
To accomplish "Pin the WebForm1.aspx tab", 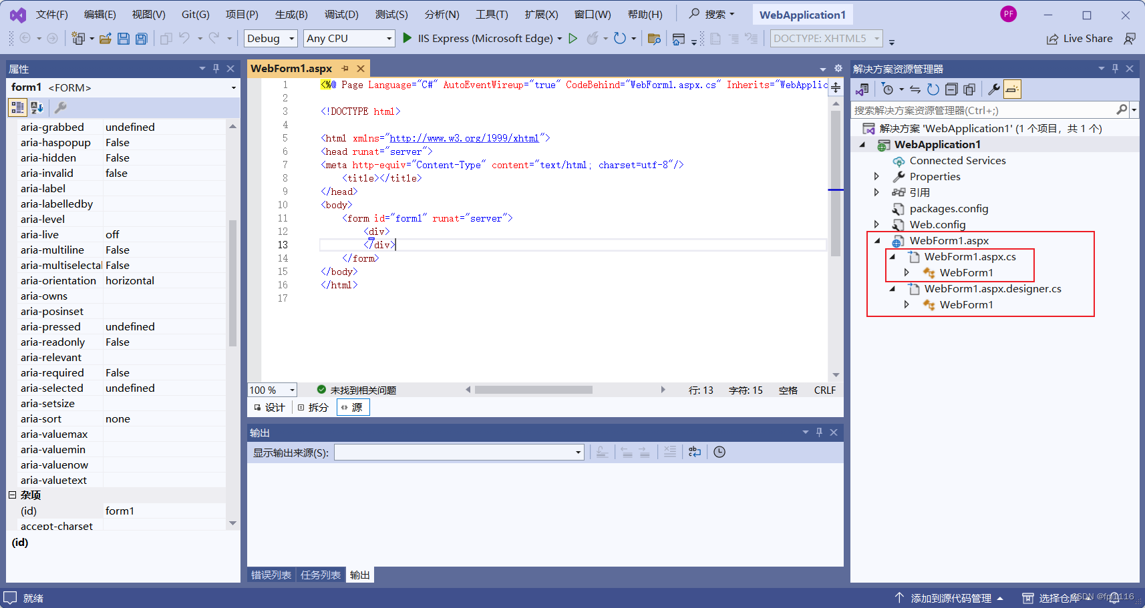I will [345, 69].
